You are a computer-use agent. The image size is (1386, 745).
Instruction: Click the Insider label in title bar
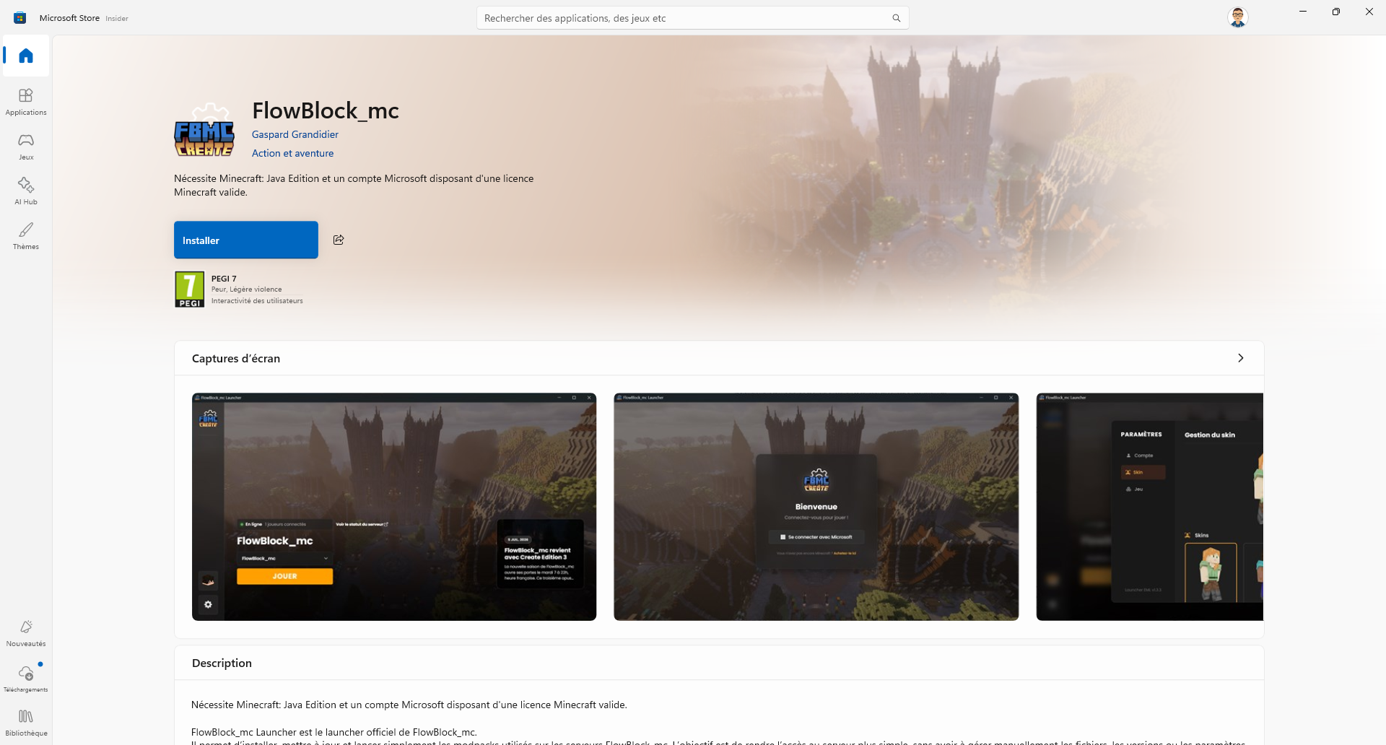point(117,19)
